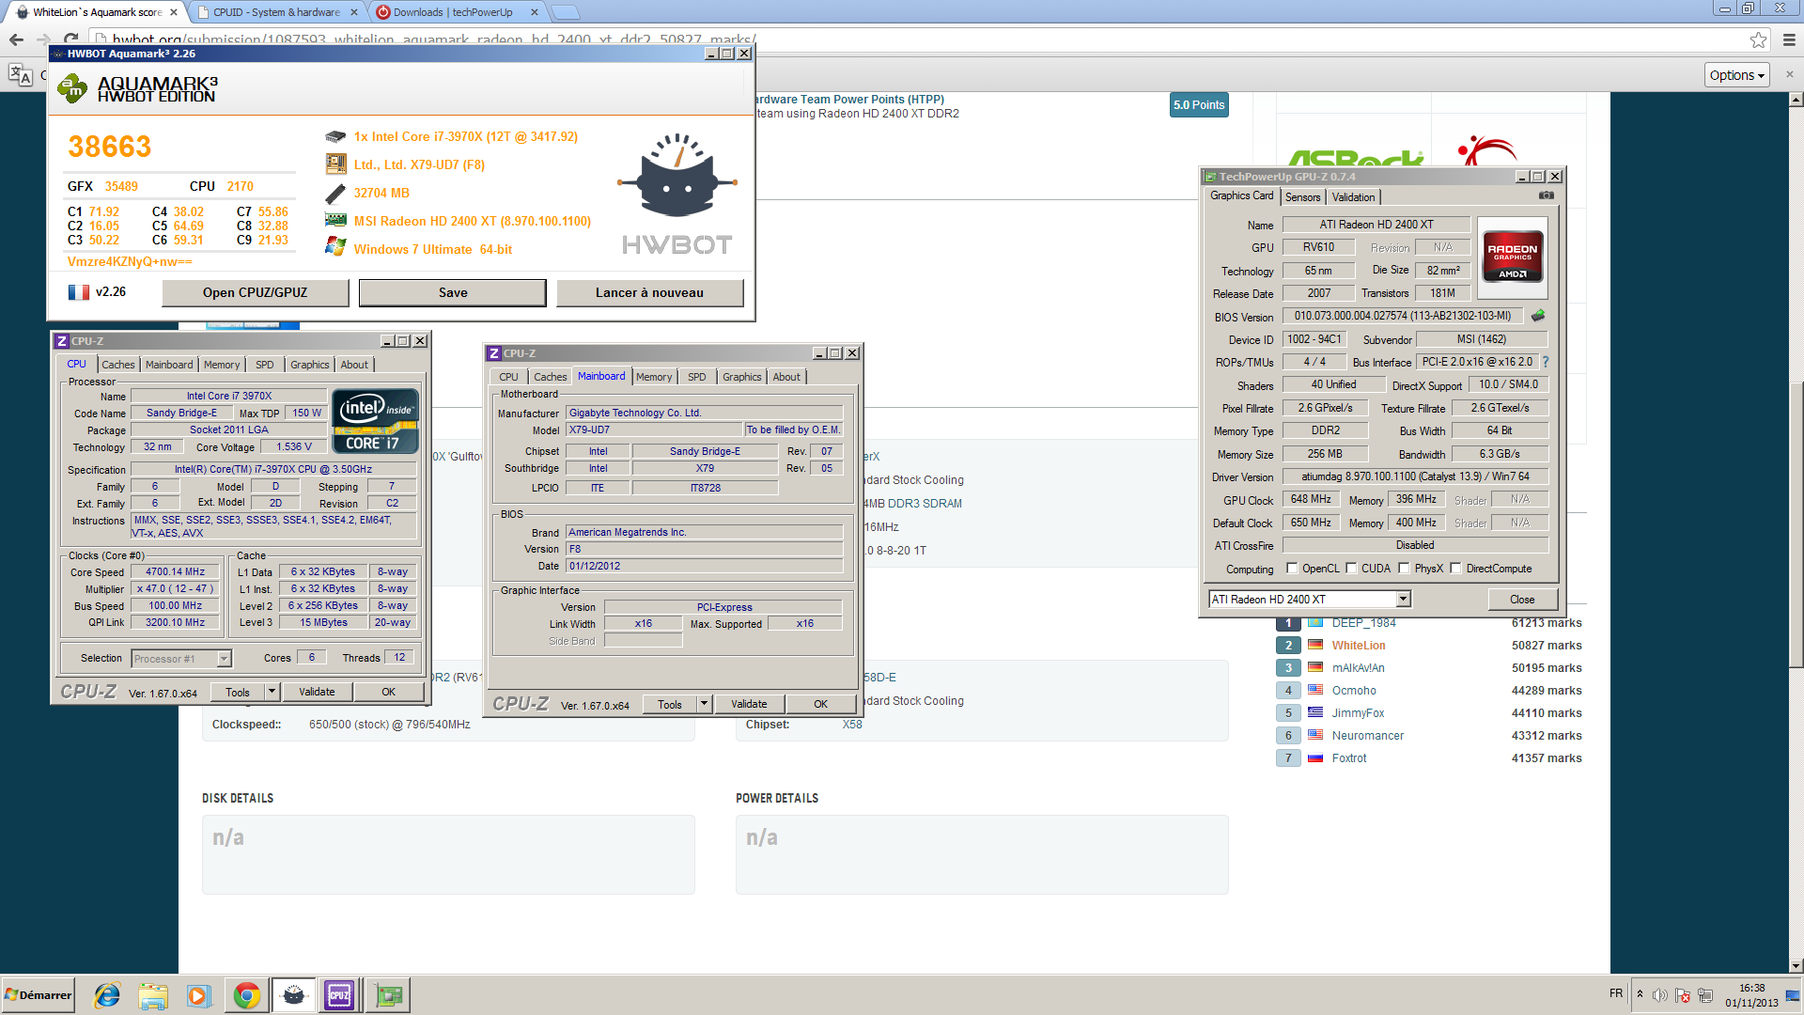The image size is (1804, 1015).
Task: Click the page scrollbar down arrow
Action: click(1796, 965)
